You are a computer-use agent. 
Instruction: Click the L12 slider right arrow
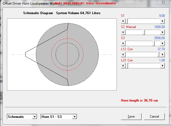(162, 55)
